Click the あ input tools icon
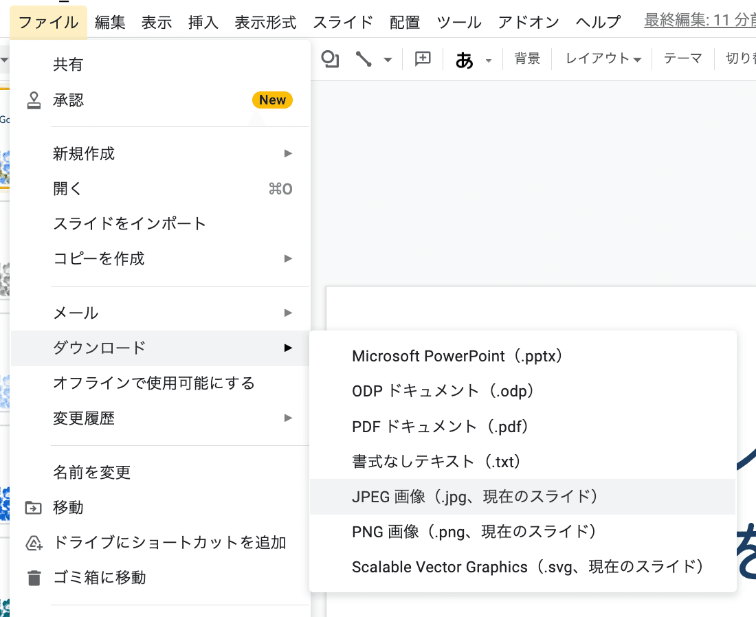 (465, 60)
